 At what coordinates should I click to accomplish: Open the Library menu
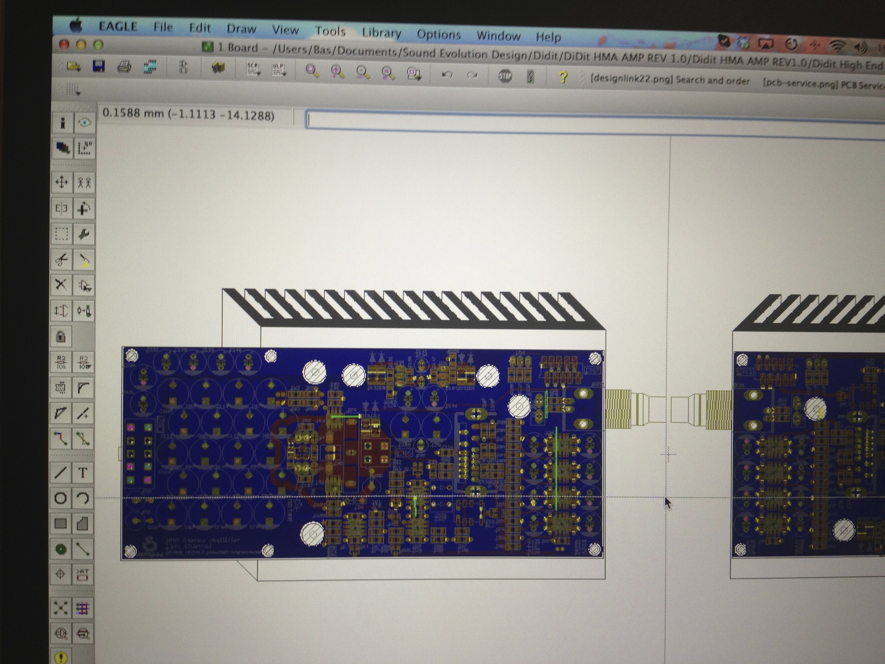coord(381,33)
